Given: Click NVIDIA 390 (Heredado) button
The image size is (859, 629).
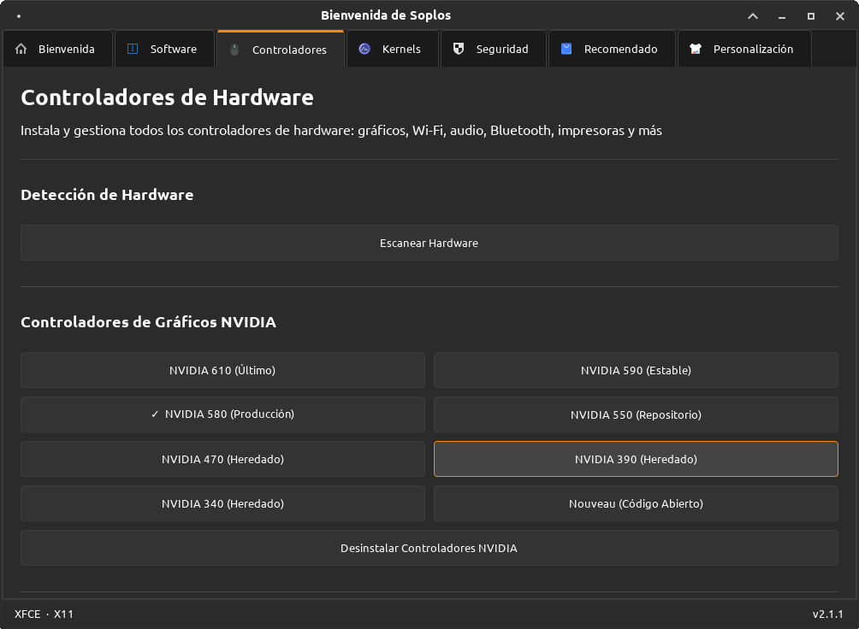Looking at the screenshot, I should (636, 459).
